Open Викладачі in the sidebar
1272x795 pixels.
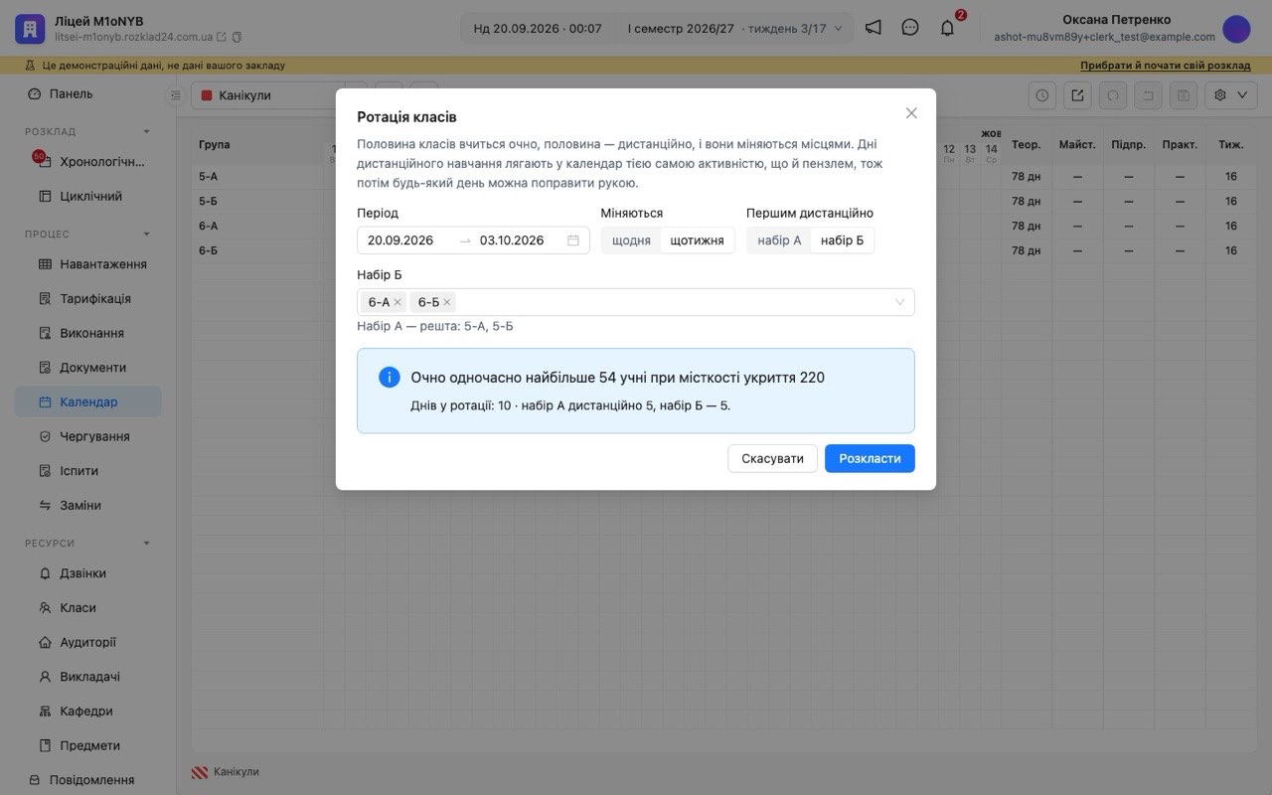tap(87, 677)
